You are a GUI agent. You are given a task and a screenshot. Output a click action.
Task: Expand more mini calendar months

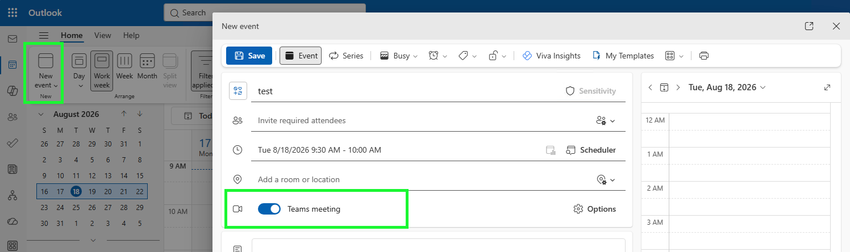(93, 240)
